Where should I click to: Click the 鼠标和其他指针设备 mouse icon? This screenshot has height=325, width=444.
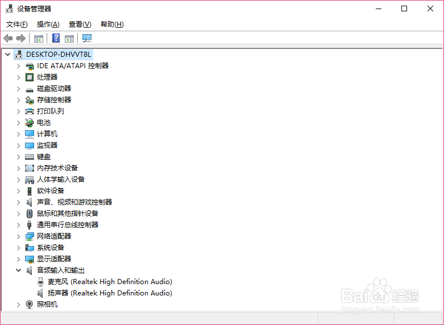coord(30,214)
